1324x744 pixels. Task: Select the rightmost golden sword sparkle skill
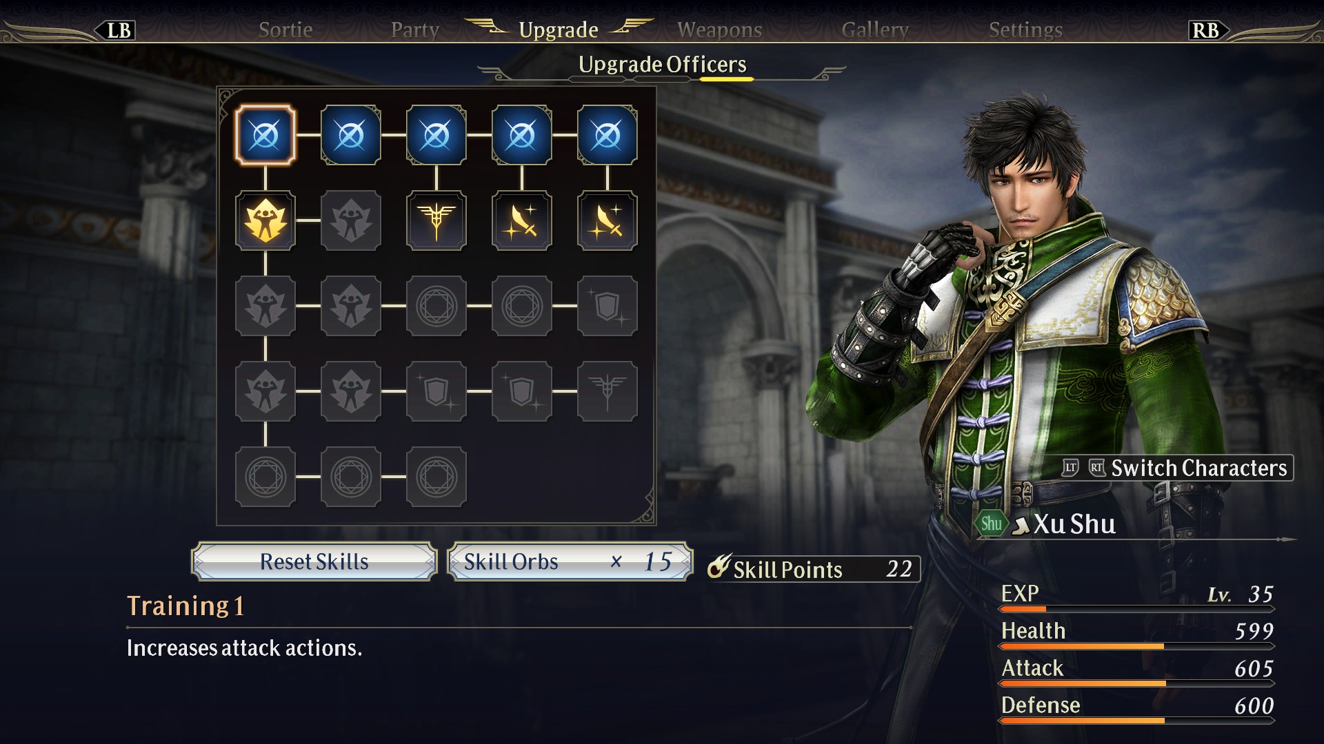(x=608, y=220)
